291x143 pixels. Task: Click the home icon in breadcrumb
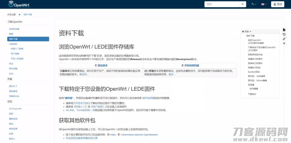(x=19, y=15)
